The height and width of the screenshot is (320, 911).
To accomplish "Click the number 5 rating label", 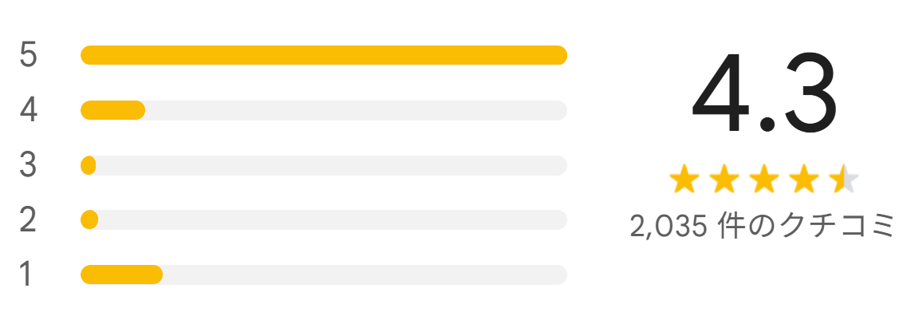I will (29, 56).
